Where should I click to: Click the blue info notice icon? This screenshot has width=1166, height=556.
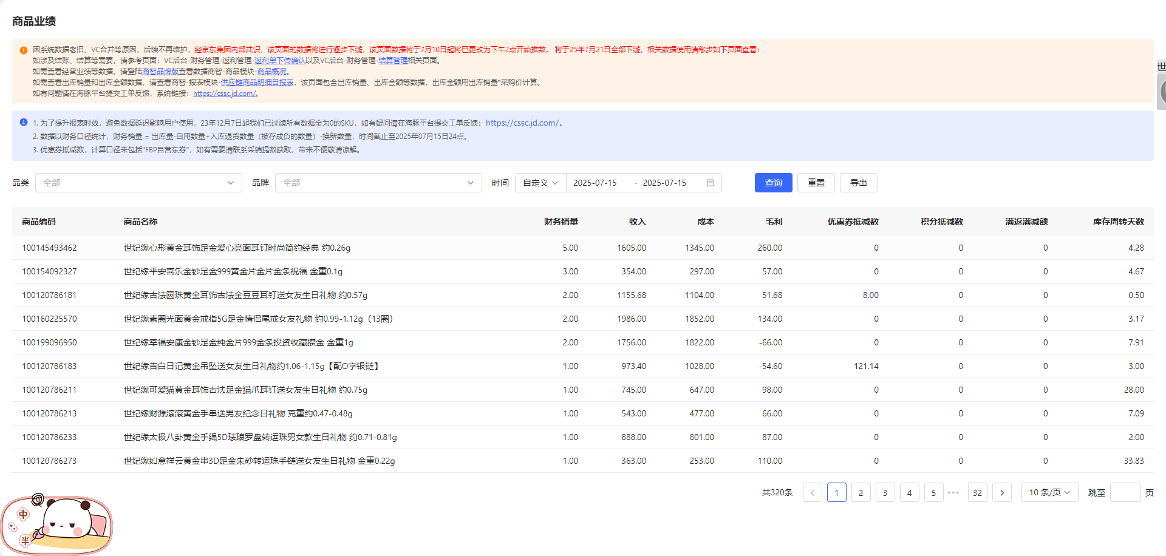tap(24, 123)
